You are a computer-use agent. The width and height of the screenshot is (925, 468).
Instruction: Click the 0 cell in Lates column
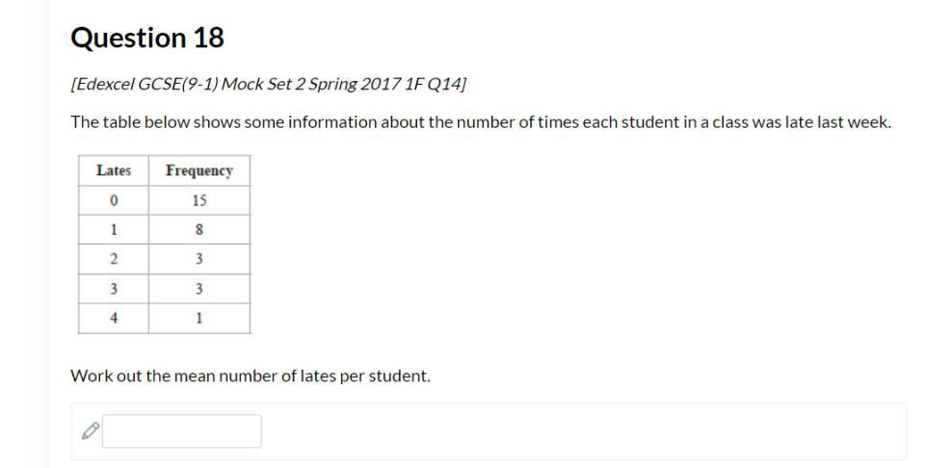click(x=114, y=200)
